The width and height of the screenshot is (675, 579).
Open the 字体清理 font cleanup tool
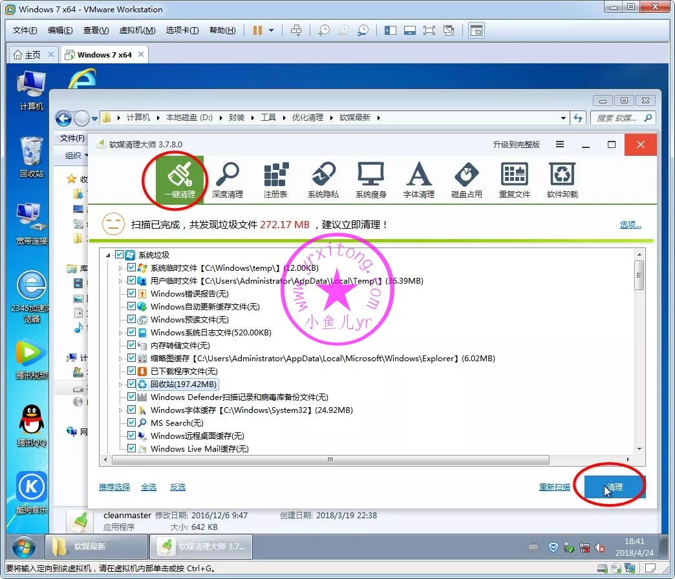[418, 180]
